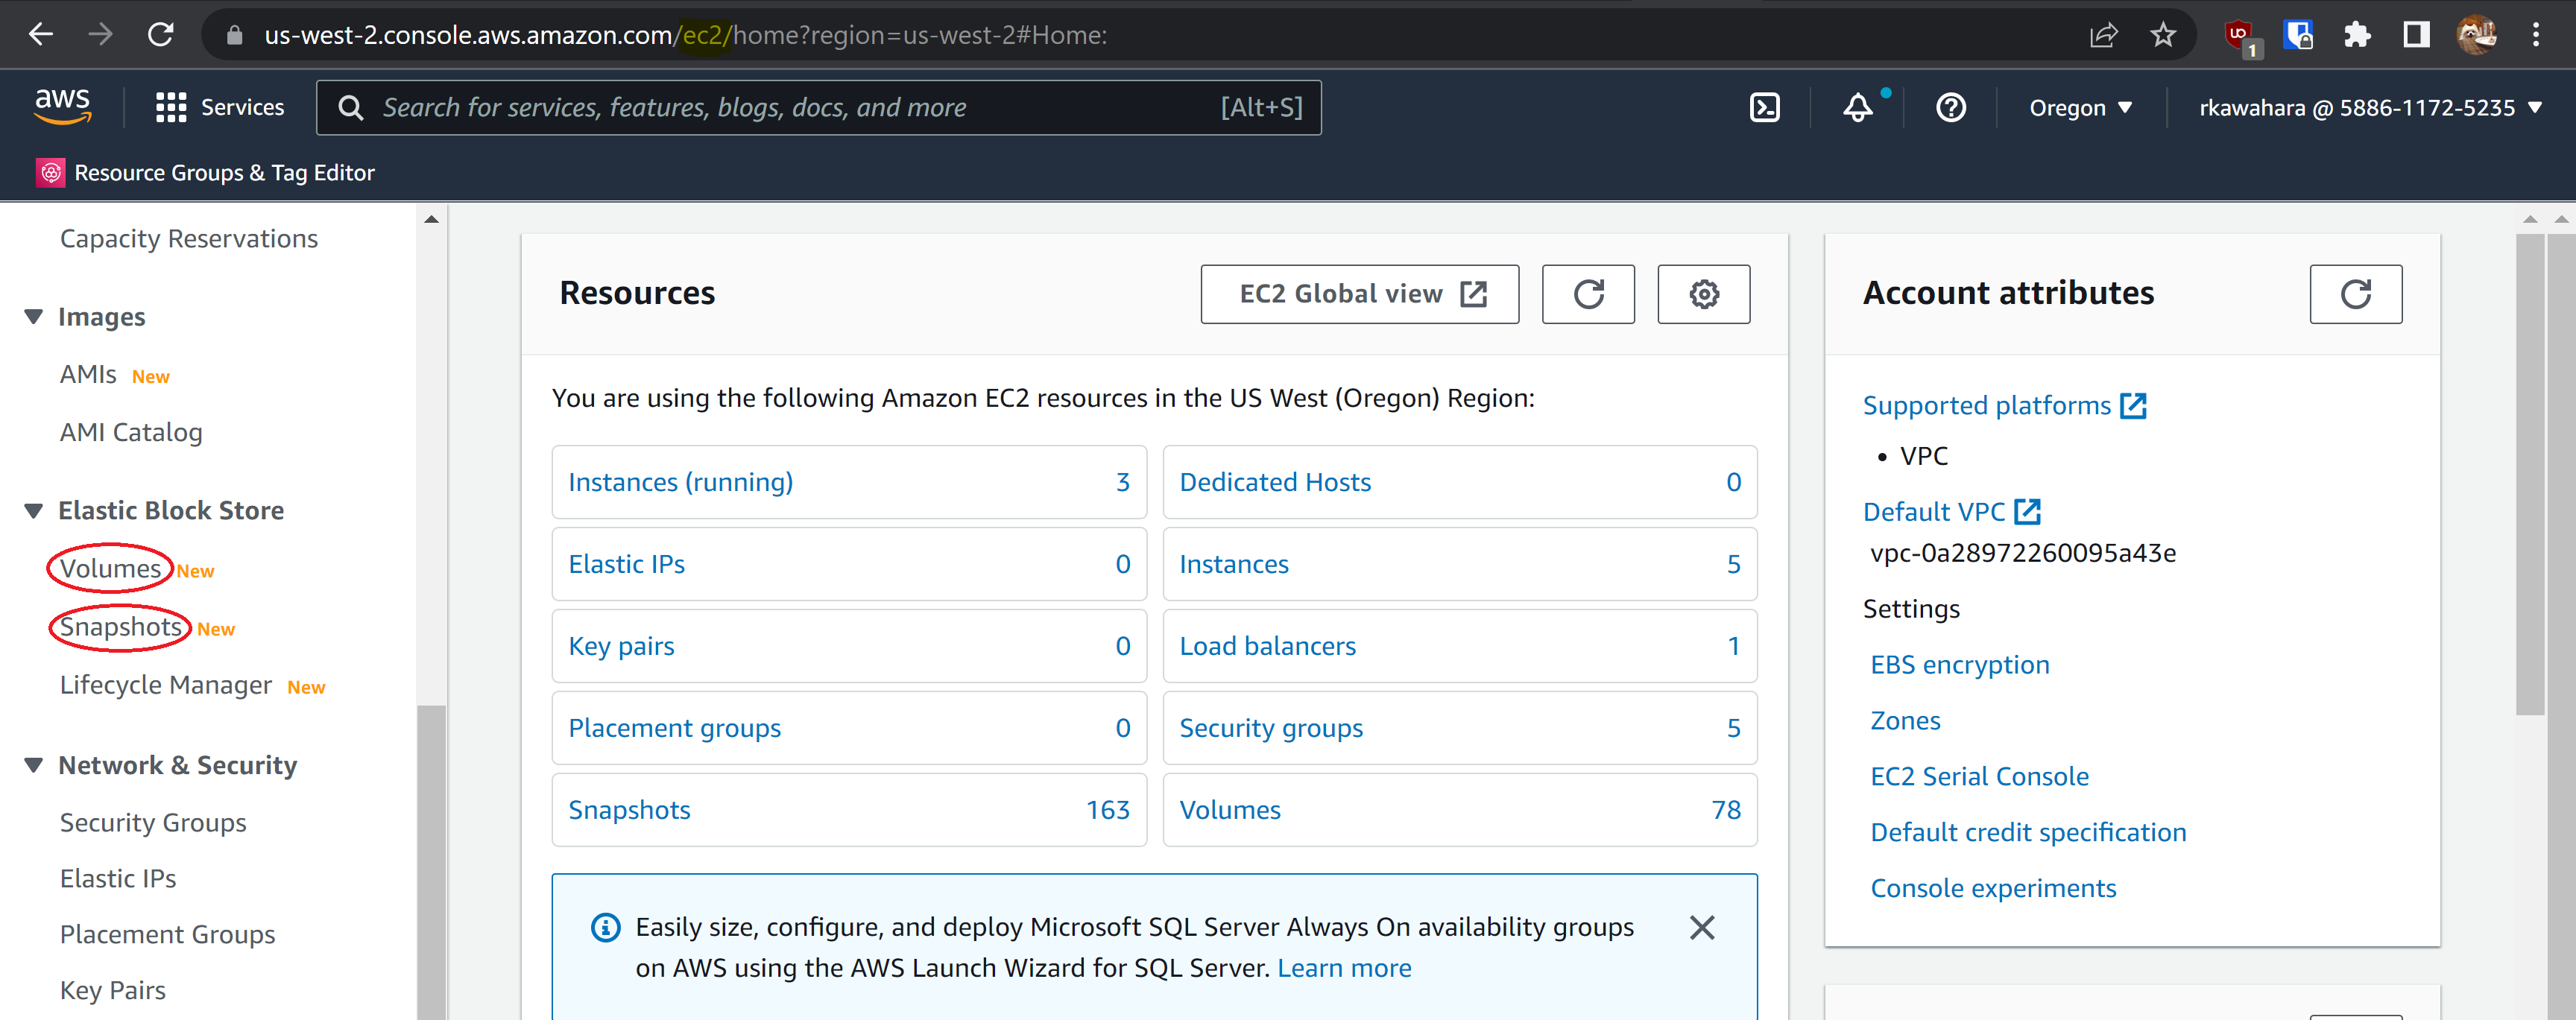Open the Resources settings gear
The image size is (2576, 1020).
[x=1703, y=294]
